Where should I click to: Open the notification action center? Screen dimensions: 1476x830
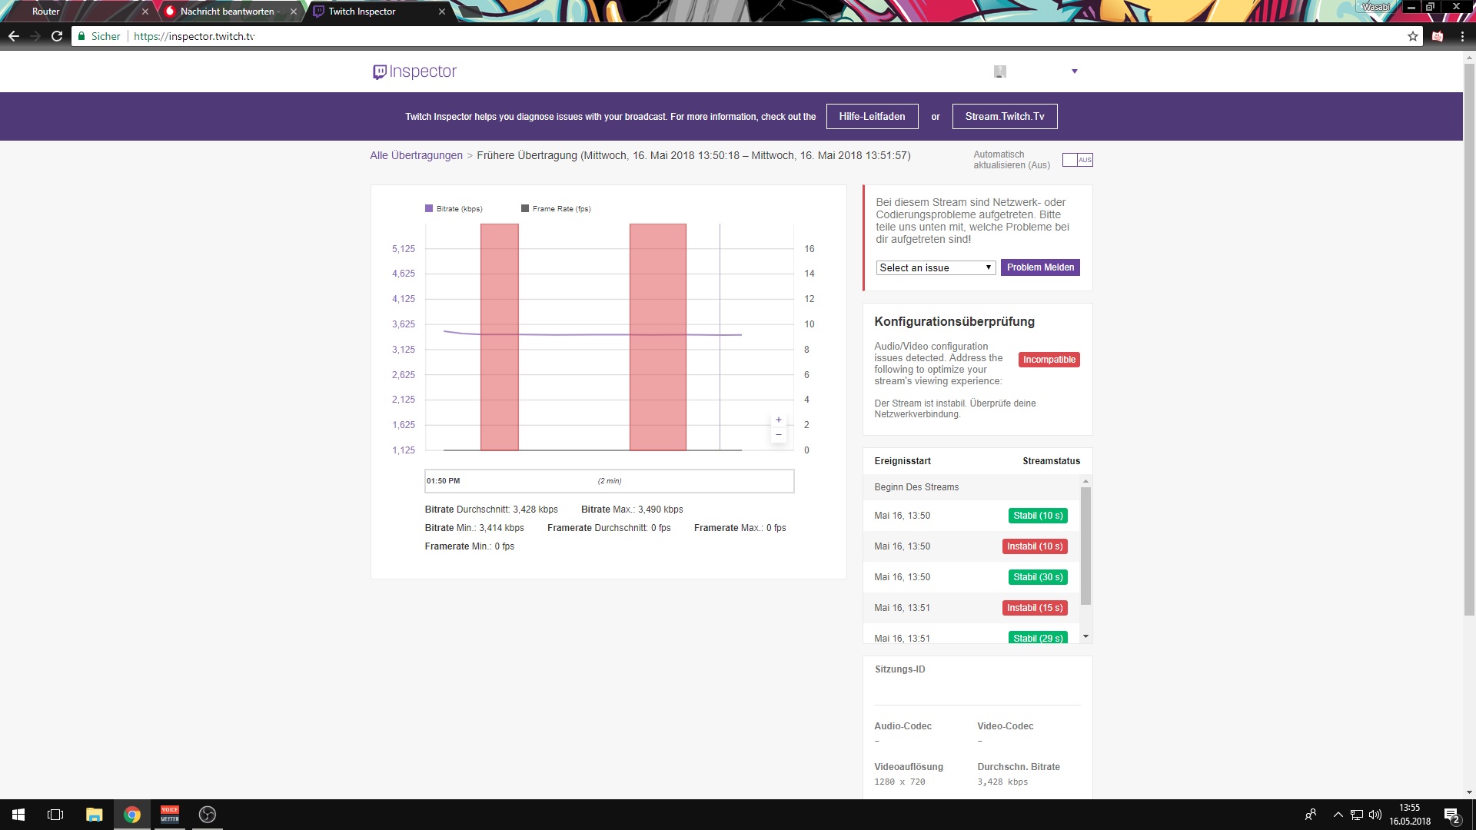(x=1452, y=815)
